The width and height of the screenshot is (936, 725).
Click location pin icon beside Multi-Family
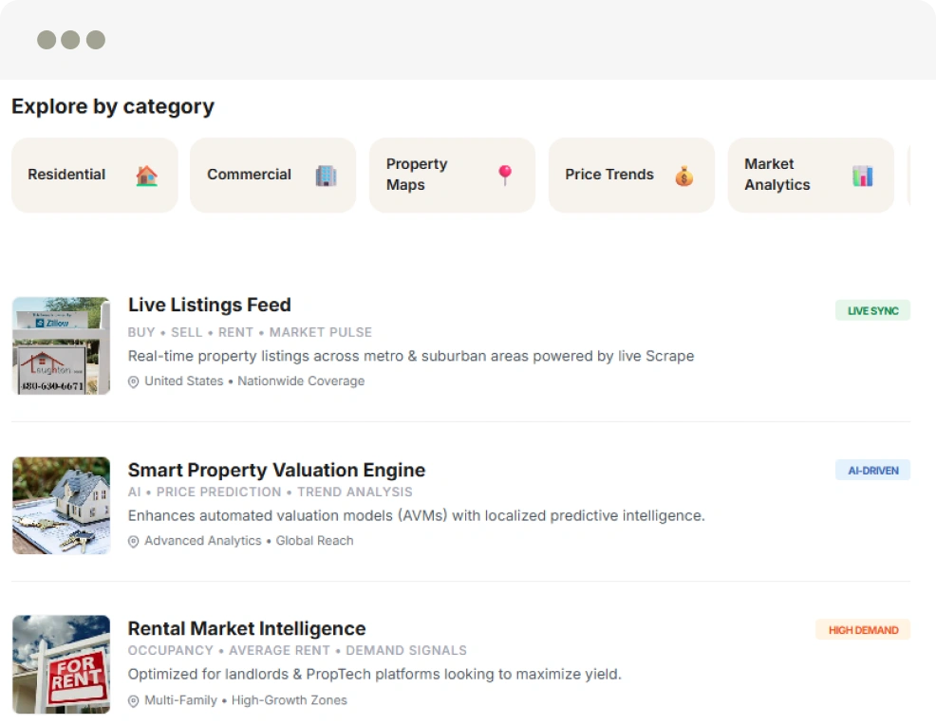134,701
